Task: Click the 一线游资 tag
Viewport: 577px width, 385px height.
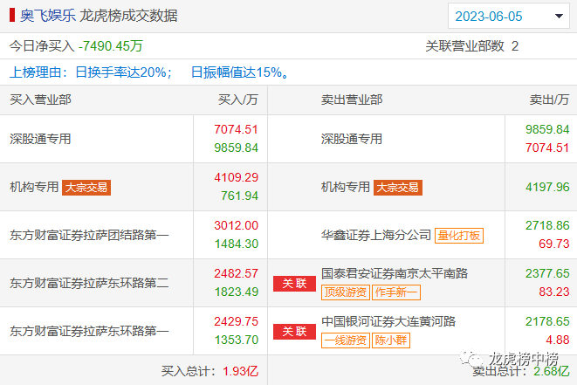Action: point(344,340)
